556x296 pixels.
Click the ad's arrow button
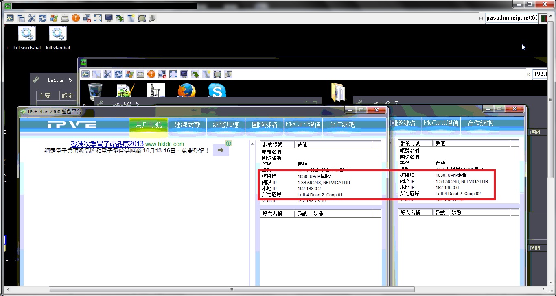[221, 150]
